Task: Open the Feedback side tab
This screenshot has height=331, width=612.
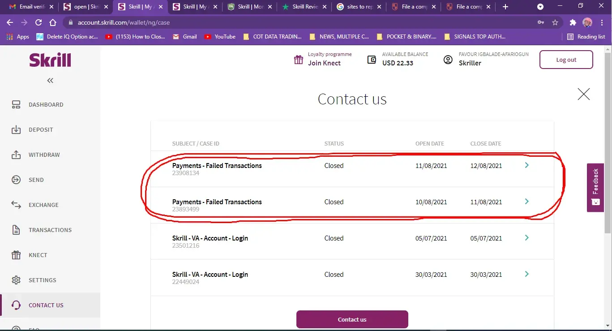Action: point(595,187)
